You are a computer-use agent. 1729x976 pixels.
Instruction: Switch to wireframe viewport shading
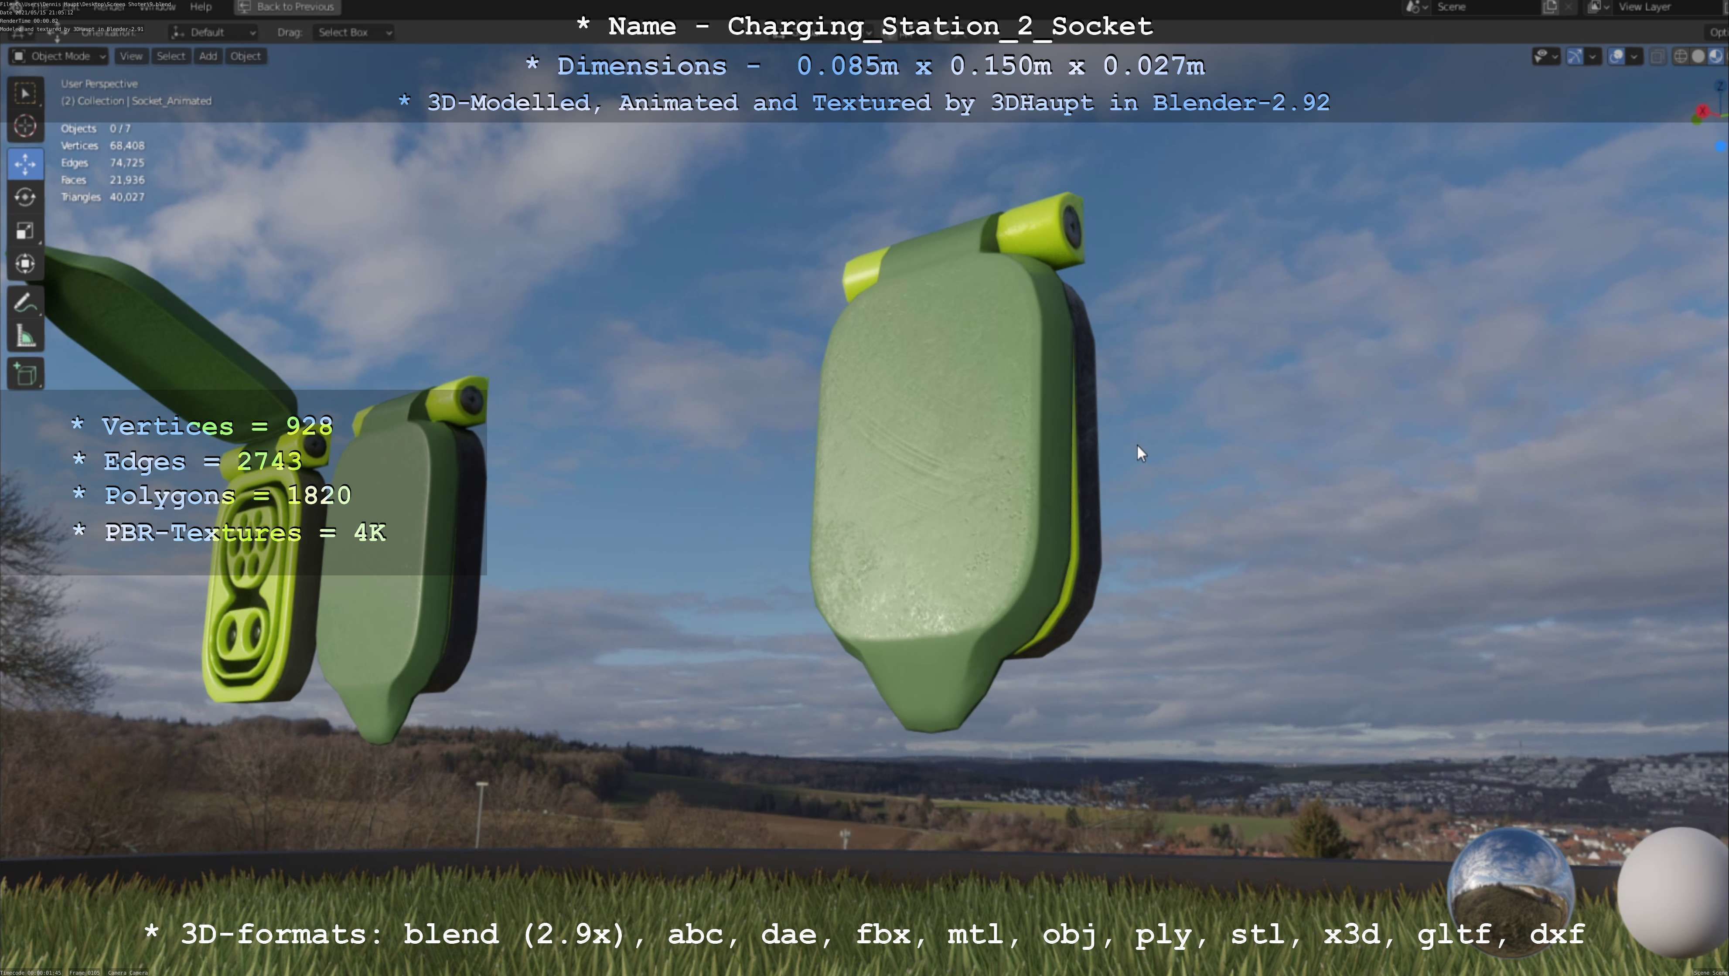click(x=1681, y=56)
